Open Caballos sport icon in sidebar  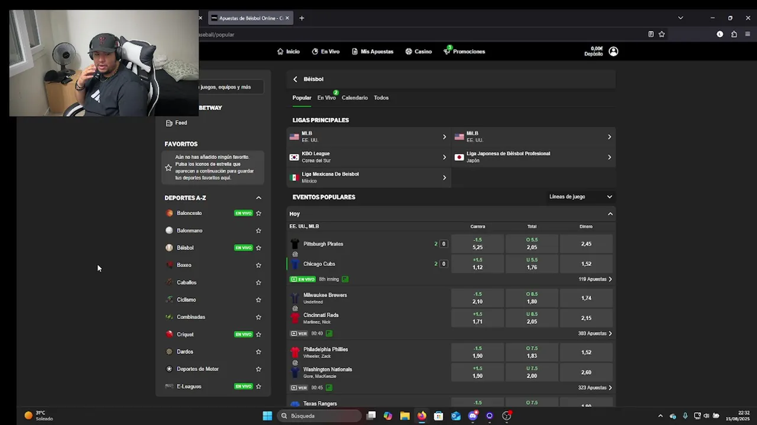[x=169, y=283]
